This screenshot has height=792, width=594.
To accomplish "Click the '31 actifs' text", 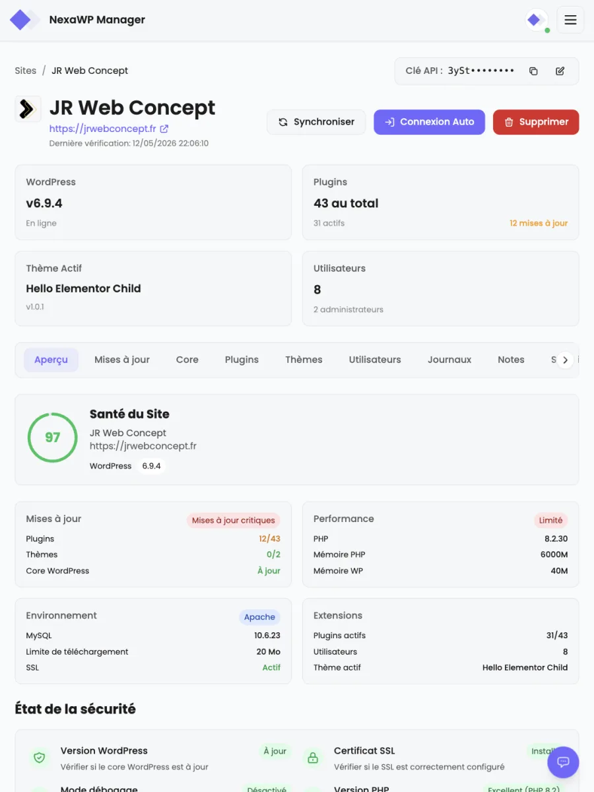I will pos(329,223).
